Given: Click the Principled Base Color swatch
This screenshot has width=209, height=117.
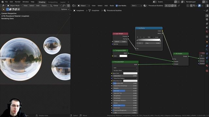Looking at the screenshot, I should click(130, 73).
